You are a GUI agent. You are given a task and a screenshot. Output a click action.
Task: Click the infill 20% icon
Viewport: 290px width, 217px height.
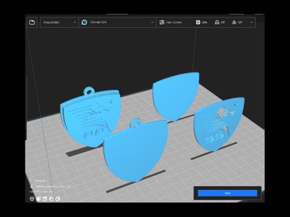tap(198, 22)
